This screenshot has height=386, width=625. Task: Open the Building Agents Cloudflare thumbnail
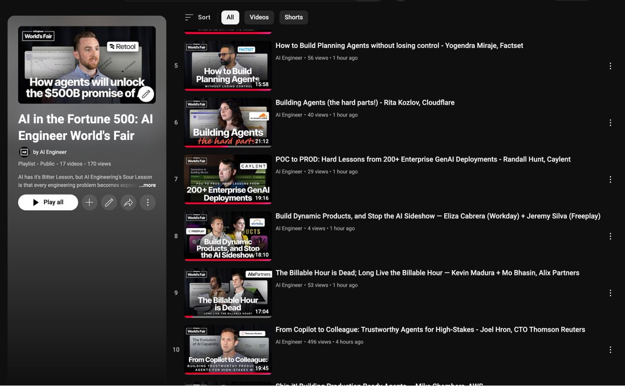click(x=228, y=122)
